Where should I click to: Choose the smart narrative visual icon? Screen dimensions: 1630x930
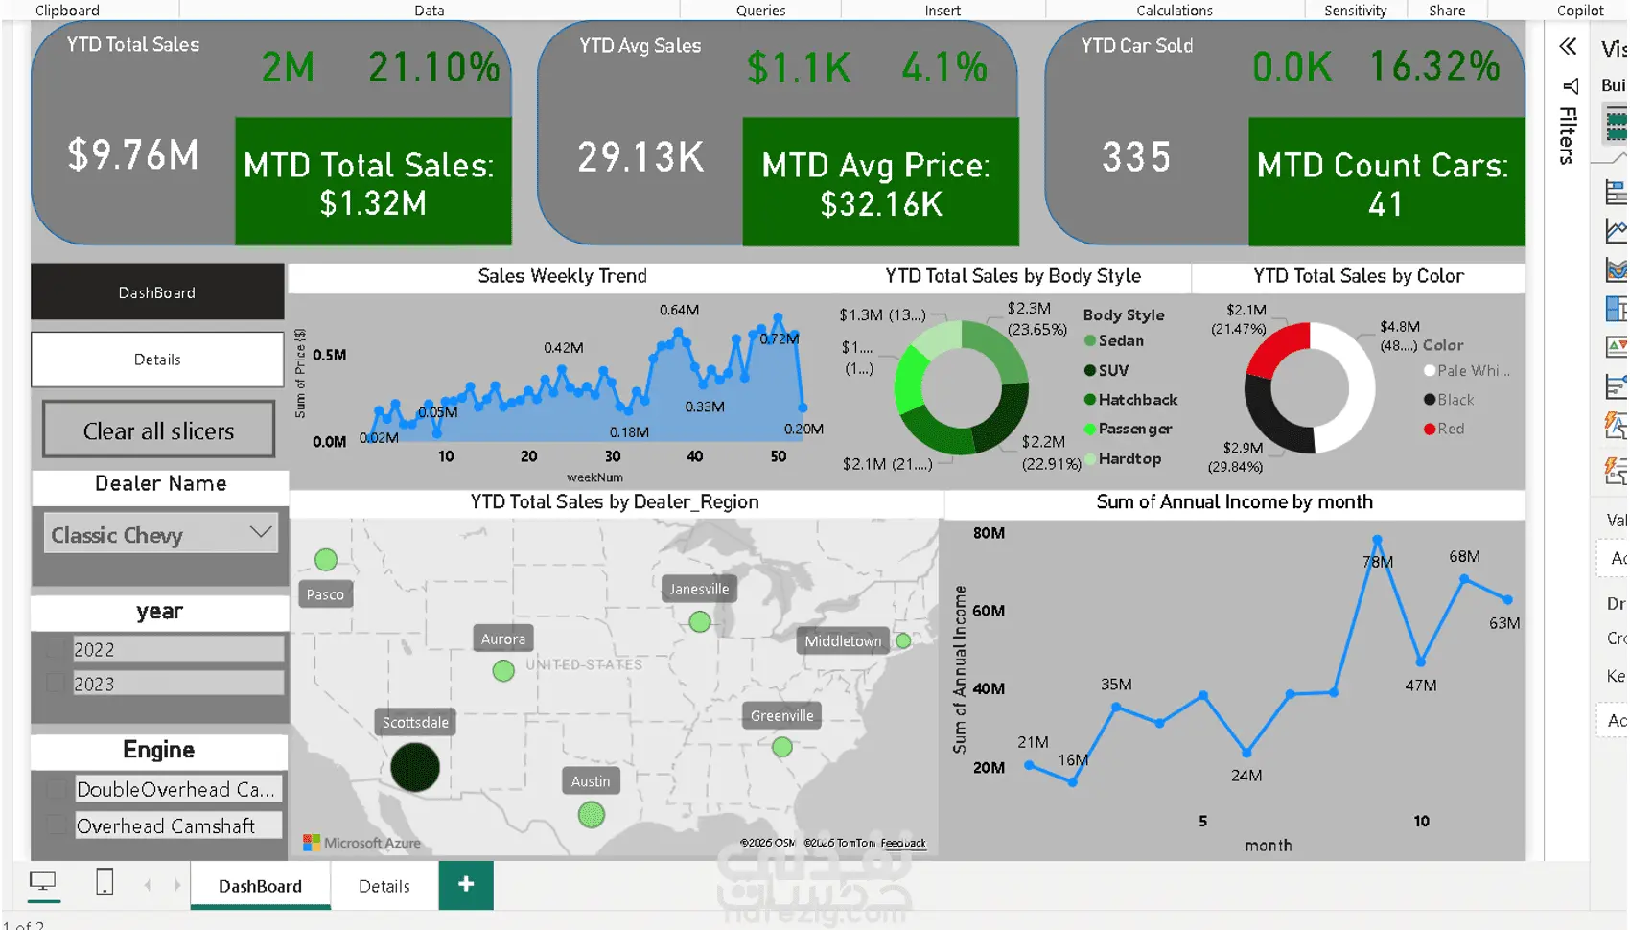(1617, 425)
